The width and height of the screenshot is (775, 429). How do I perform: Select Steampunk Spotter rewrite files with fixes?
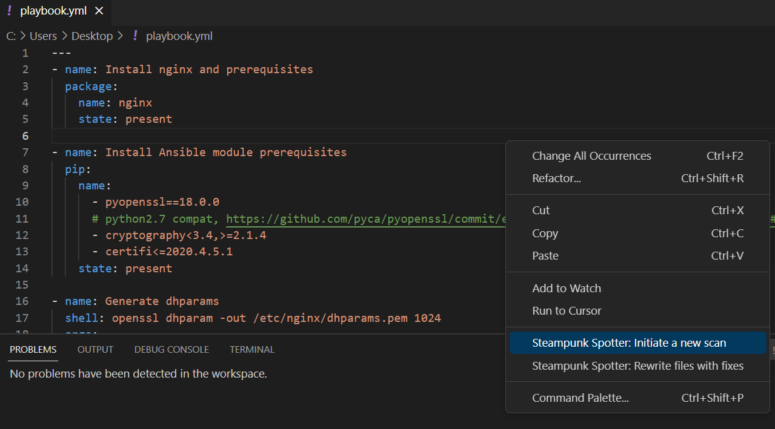637,366
